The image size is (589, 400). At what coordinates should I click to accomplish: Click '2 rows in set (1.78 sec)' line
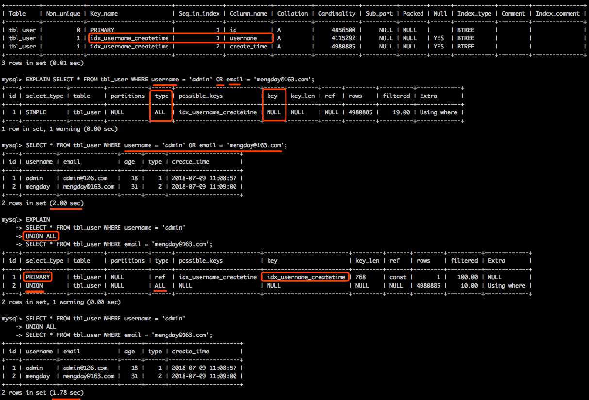tap(43, 393)
